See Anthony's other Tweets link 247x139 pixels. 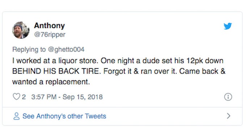tap(64, 116)
